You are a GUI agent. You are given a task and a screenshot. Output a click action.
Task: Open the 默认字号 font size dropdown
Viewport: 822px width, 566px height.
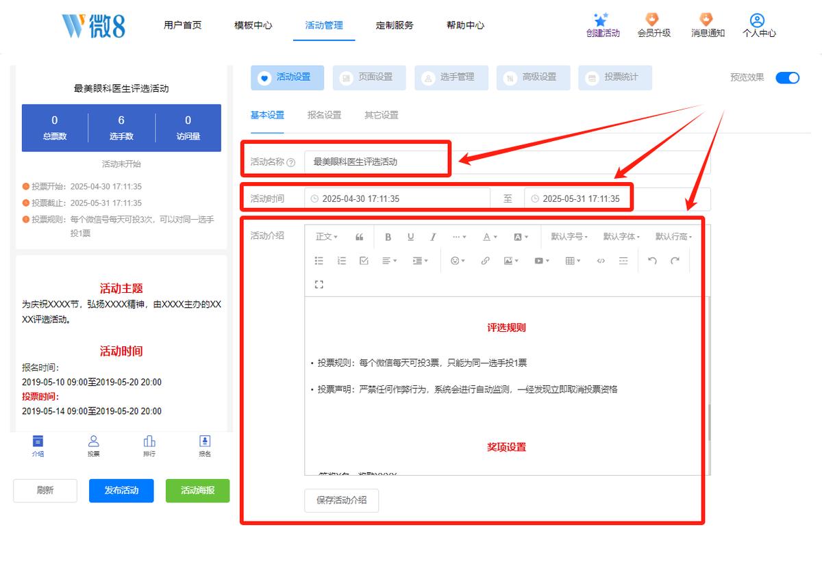pos(569,237)
